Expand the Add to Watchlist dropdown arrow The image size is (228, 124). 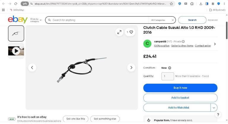214,108
